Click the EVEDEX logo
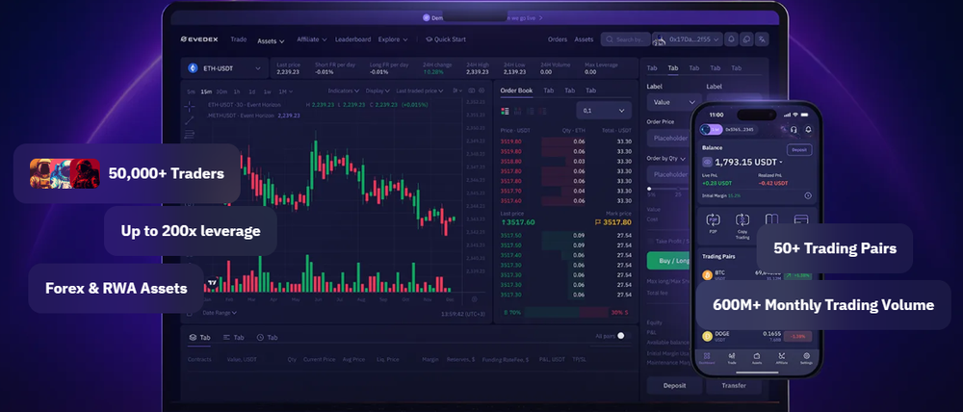 point(199,39)
